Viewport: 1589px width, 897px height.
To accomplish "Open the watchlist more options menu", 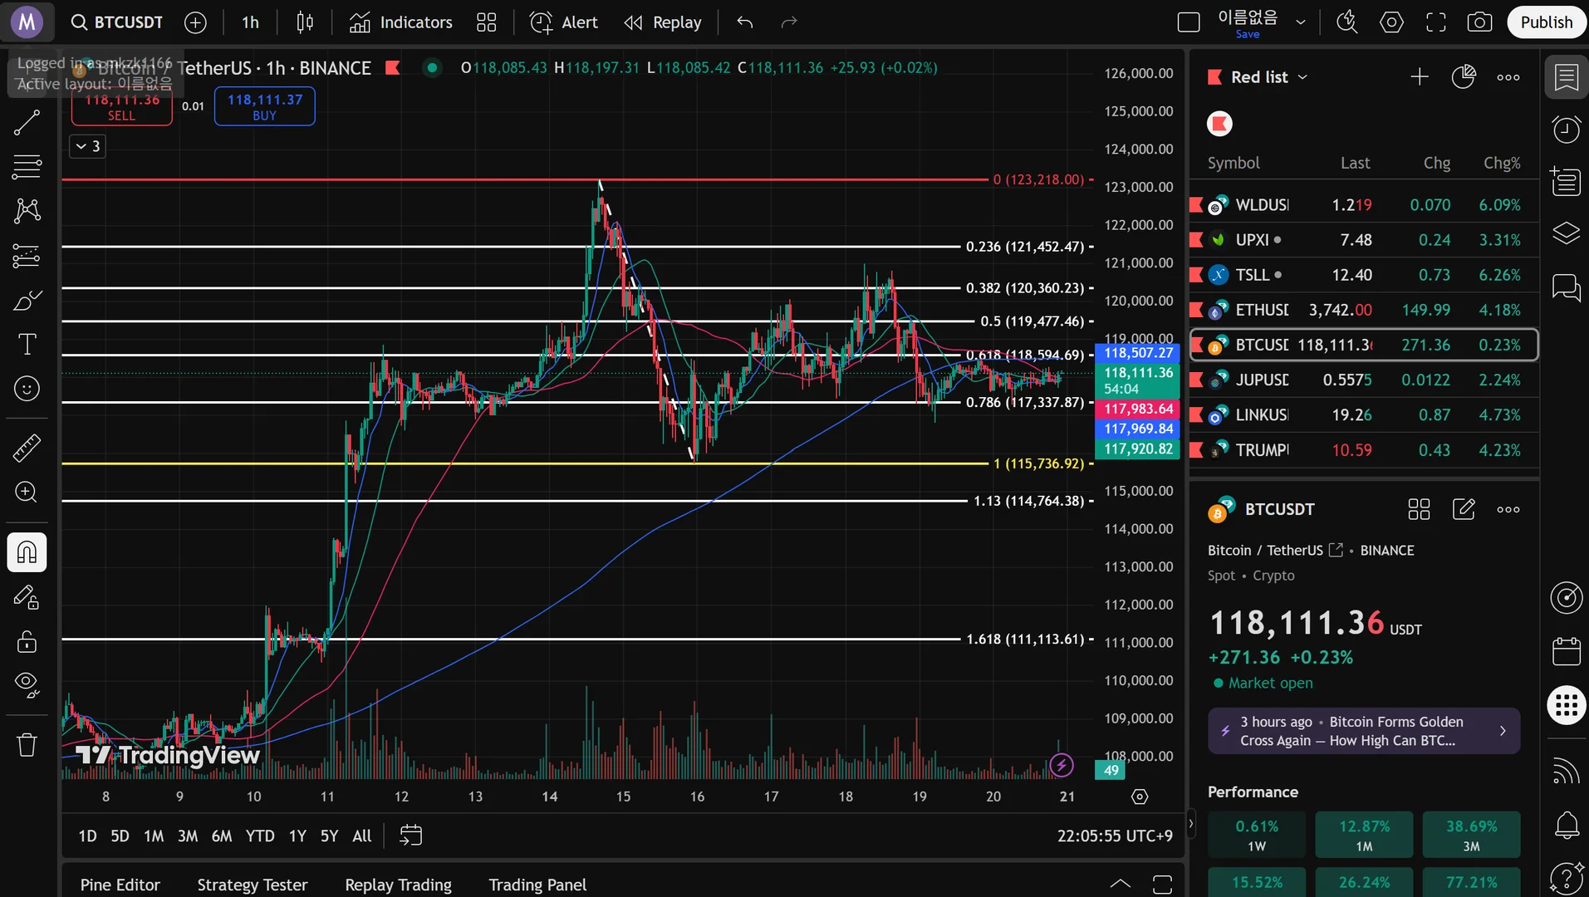I will (x=1508, y=77).
